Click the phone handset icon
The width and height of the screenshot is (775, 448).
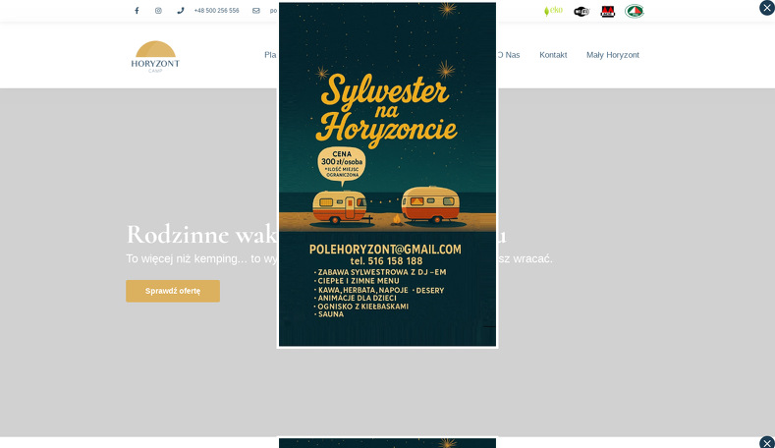coord(181,11)
